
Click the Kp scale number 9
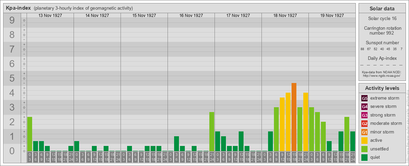tap(12, 20)
